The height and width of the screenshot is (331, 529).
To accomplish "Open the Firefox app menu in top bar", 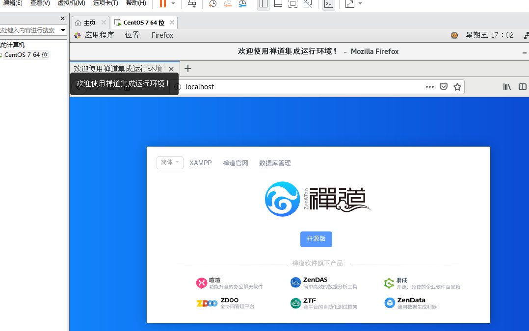I will pos(162,35).
